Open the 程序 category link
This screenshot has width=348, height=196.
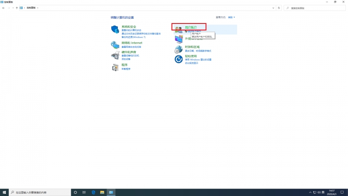124,65
